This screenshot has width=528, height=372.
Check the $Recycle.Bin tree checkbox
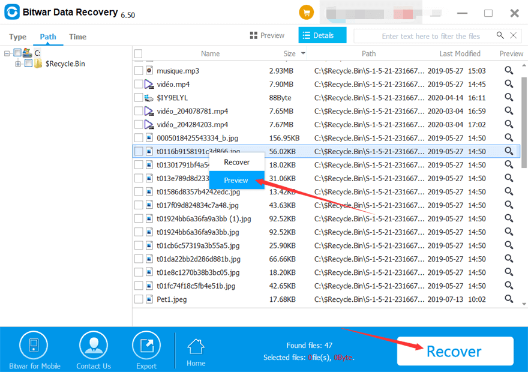(x=28, y=63)
